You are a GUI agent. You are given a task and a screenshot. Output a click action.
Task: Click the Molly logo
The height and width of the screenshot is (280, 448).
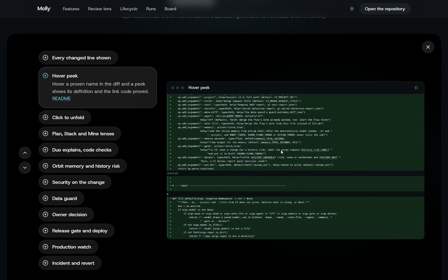click(x=44, y=8)
